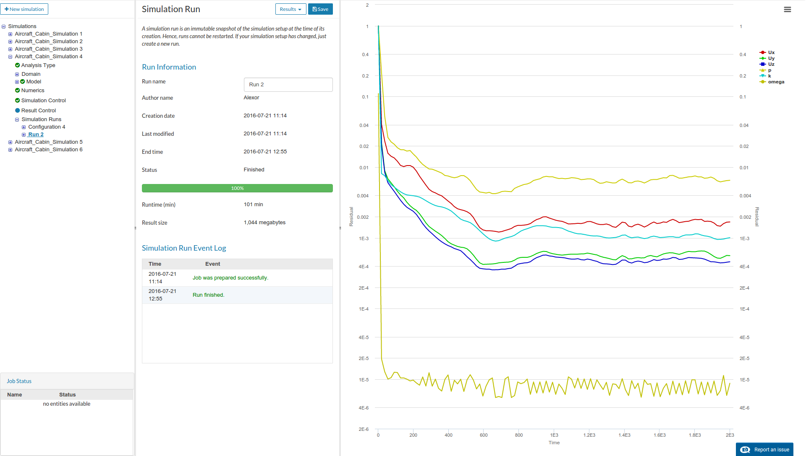Screen dimensions: 806x456
Task: Click the Analysis Type green check icon
Action: pos(17,65)
